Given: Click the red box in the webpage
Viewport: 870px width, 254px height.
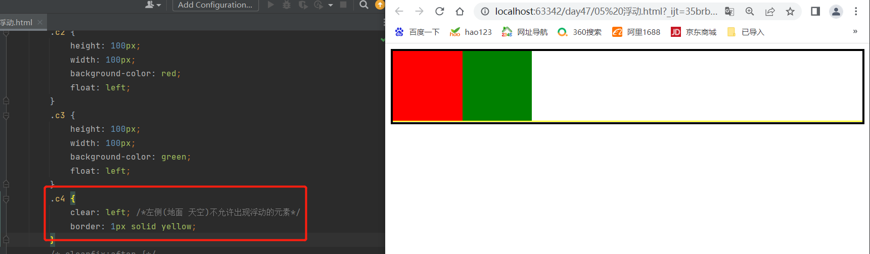Looking at the screenshot, I should 428,86.
